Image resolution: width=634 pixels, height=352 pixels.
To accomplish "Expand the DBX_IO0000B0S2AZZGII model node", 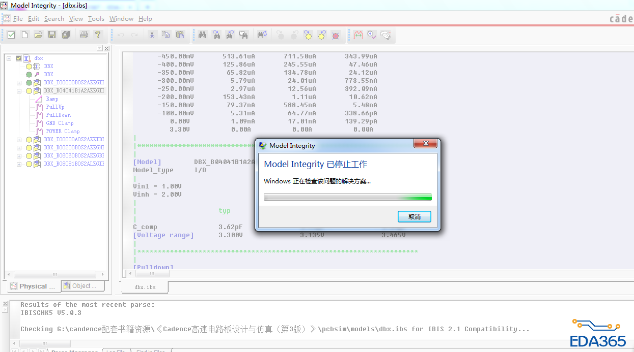I will tap(19, 83).
